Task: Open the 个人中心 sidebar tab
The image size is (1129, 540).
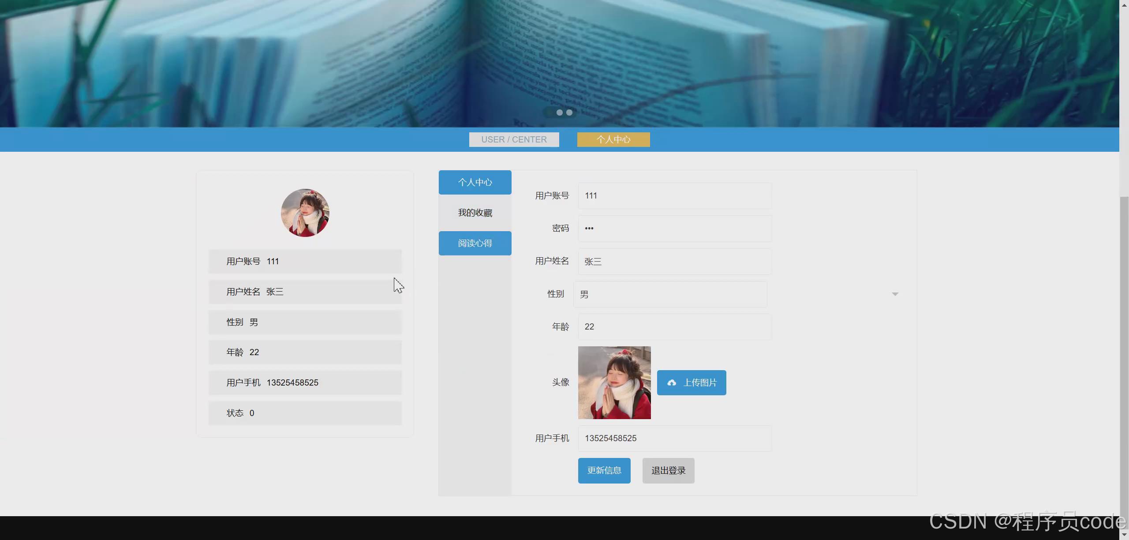Action: (x=475, y=182)
